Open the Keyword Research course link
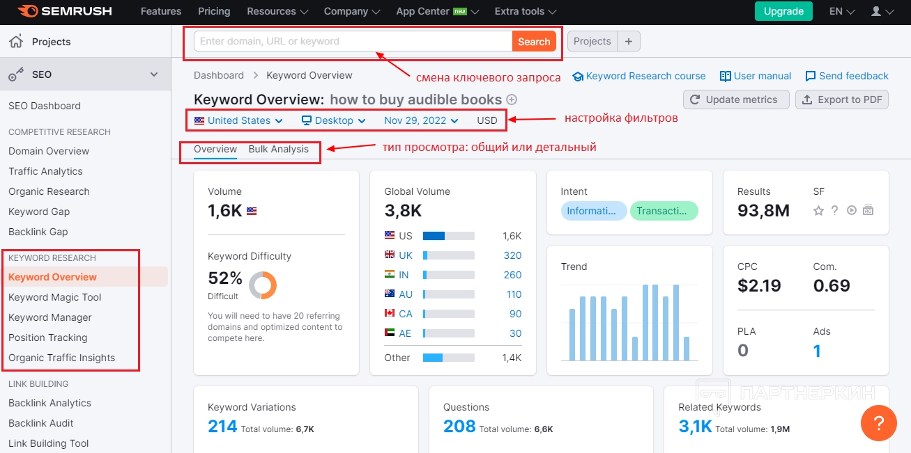911x453 pixels. (639, 76)
